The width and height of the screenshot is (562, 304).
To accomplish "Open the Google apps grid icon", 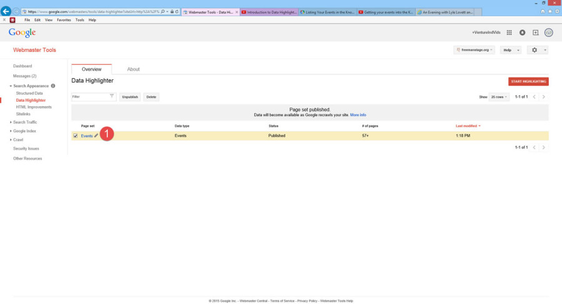I will pos(509,32).
